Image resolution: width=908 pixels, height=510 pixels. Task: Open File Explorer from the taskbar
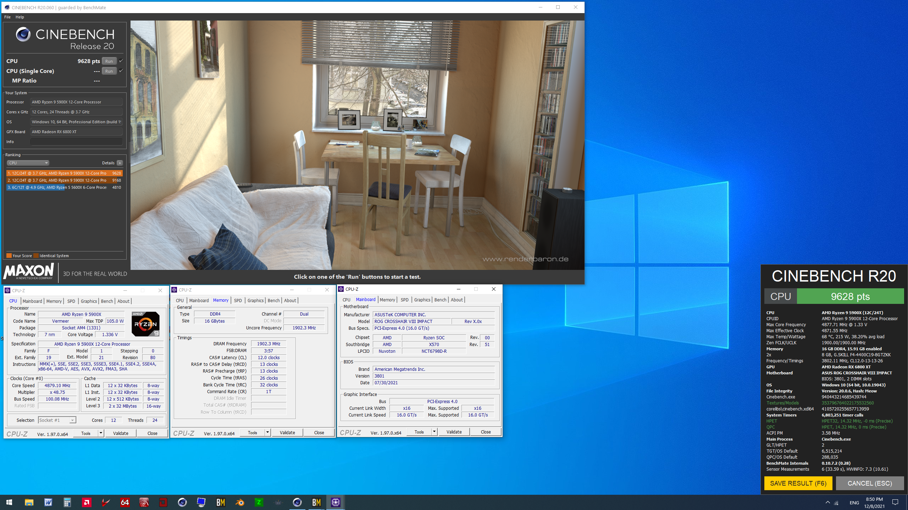pos(29,502)
